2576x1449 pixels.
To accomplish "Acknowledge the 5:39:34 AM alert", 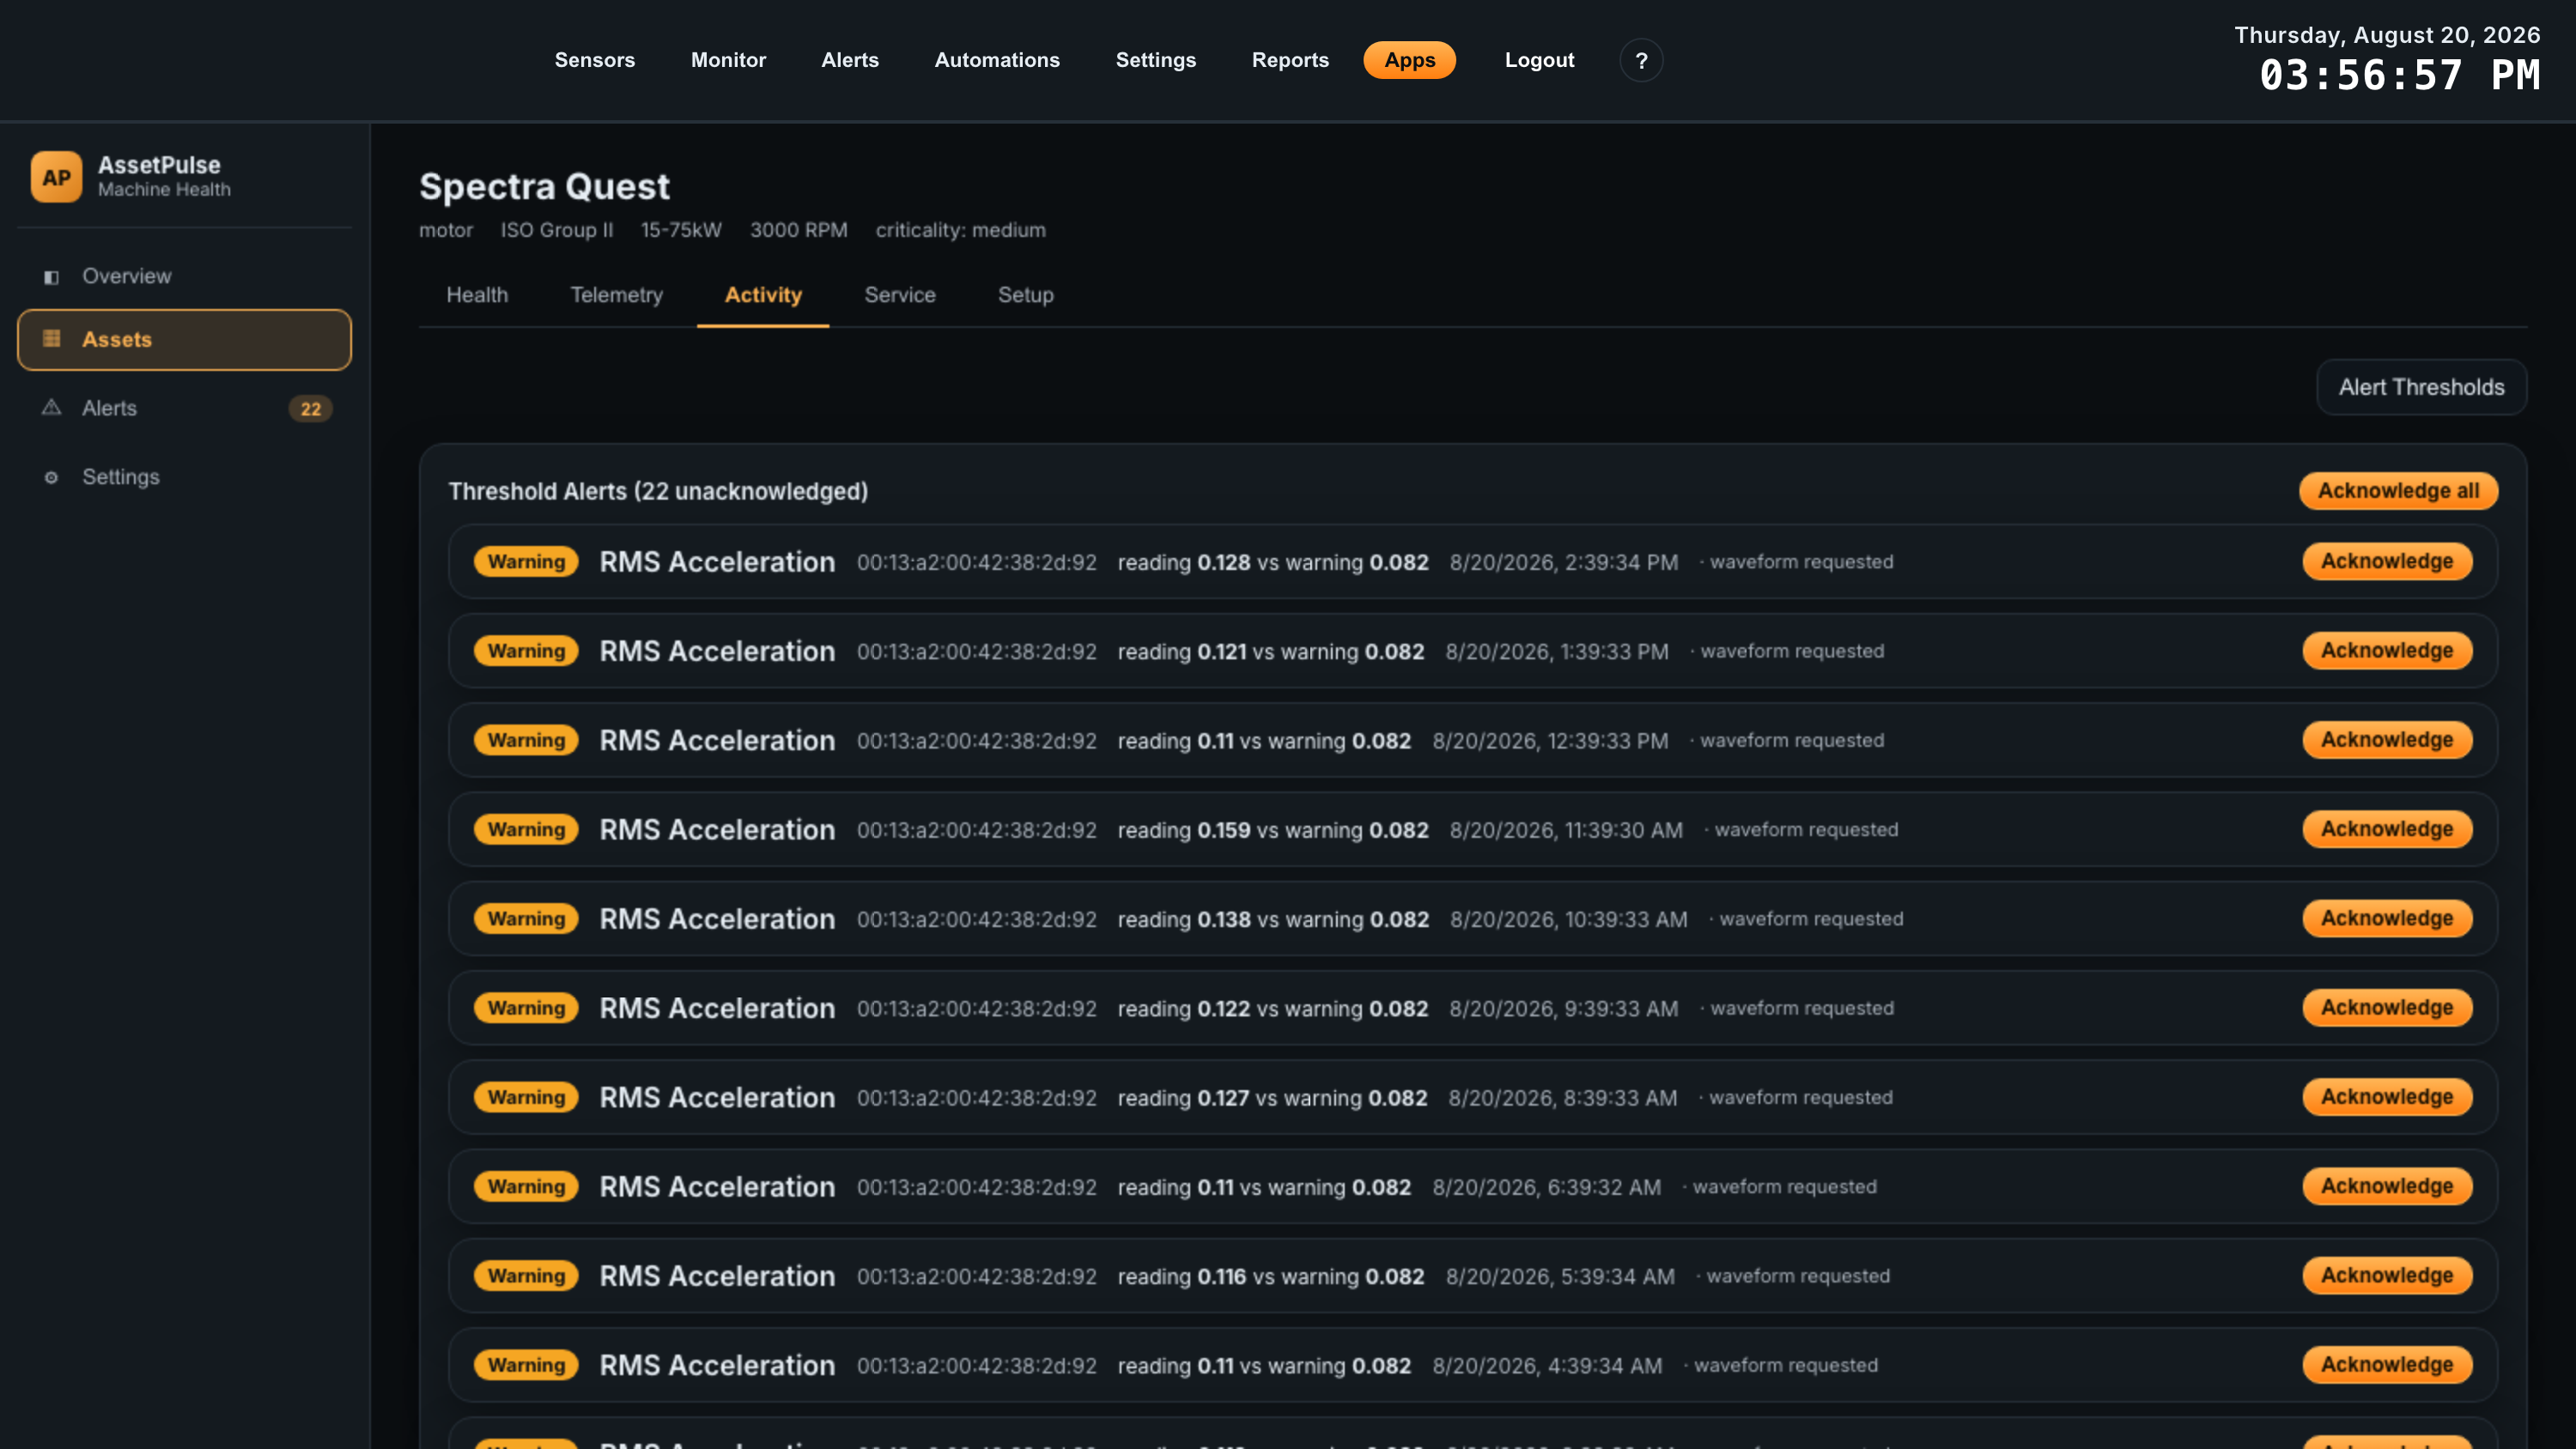I will 2387,1276.
